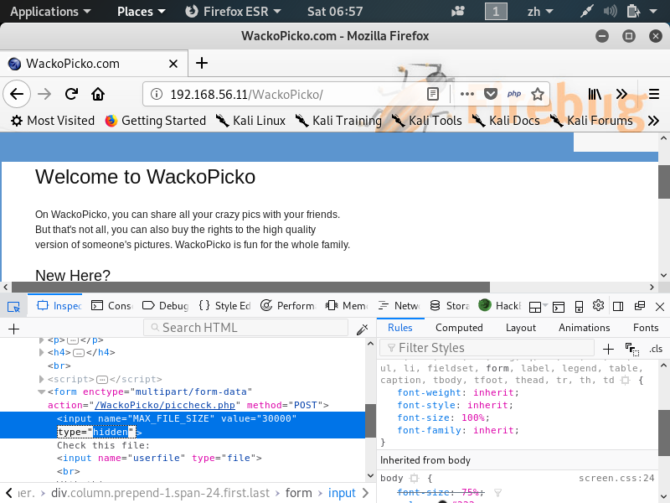
Task: Open the Network tab in DevTools
Action: (399, 306)
